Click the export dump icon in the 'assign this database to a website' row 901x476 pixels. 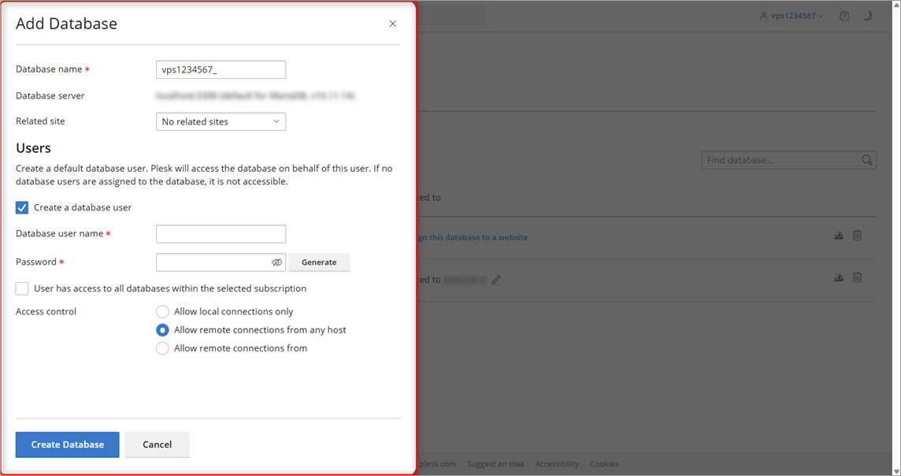click(x=838, y=235)
